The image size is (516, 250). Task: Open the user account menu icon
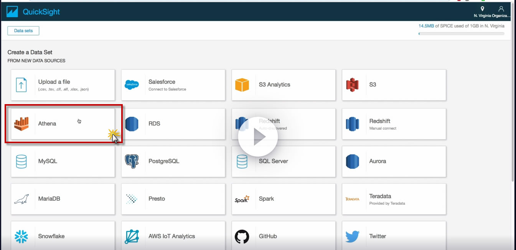(501, 9)
